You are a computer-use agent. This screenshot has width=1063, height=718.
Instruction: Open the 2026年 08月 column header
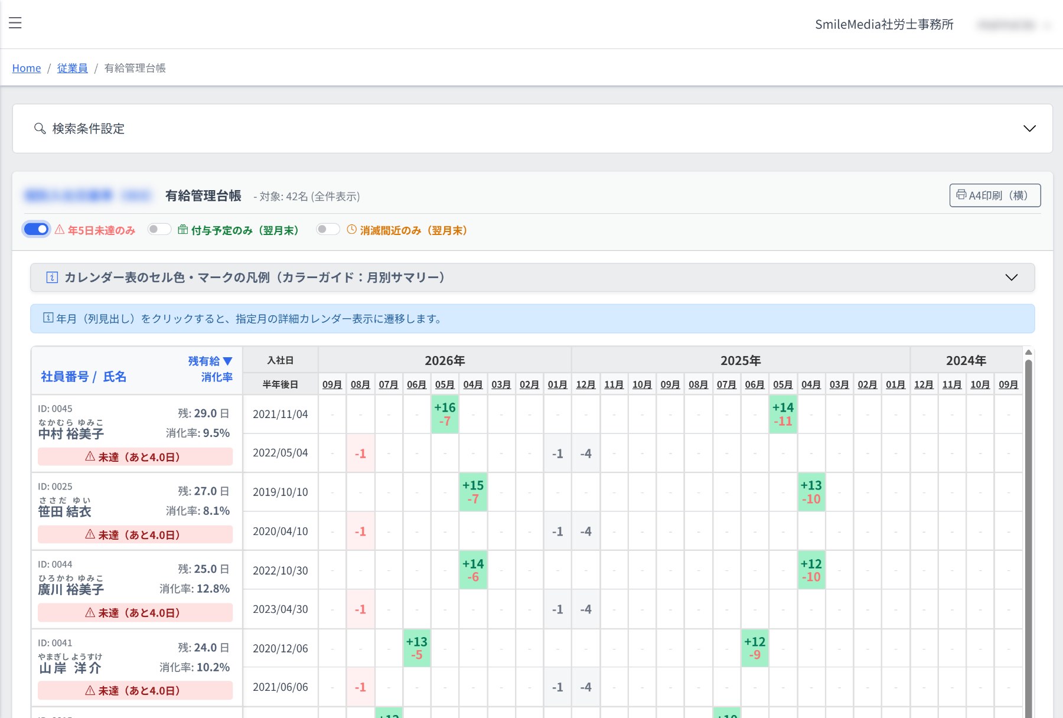click(360, 384)
